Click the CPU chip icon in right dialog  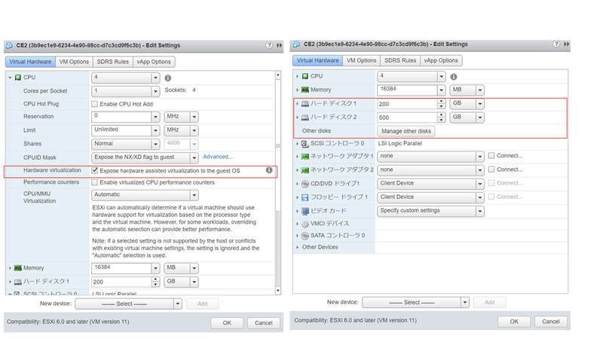pos(305,76)
